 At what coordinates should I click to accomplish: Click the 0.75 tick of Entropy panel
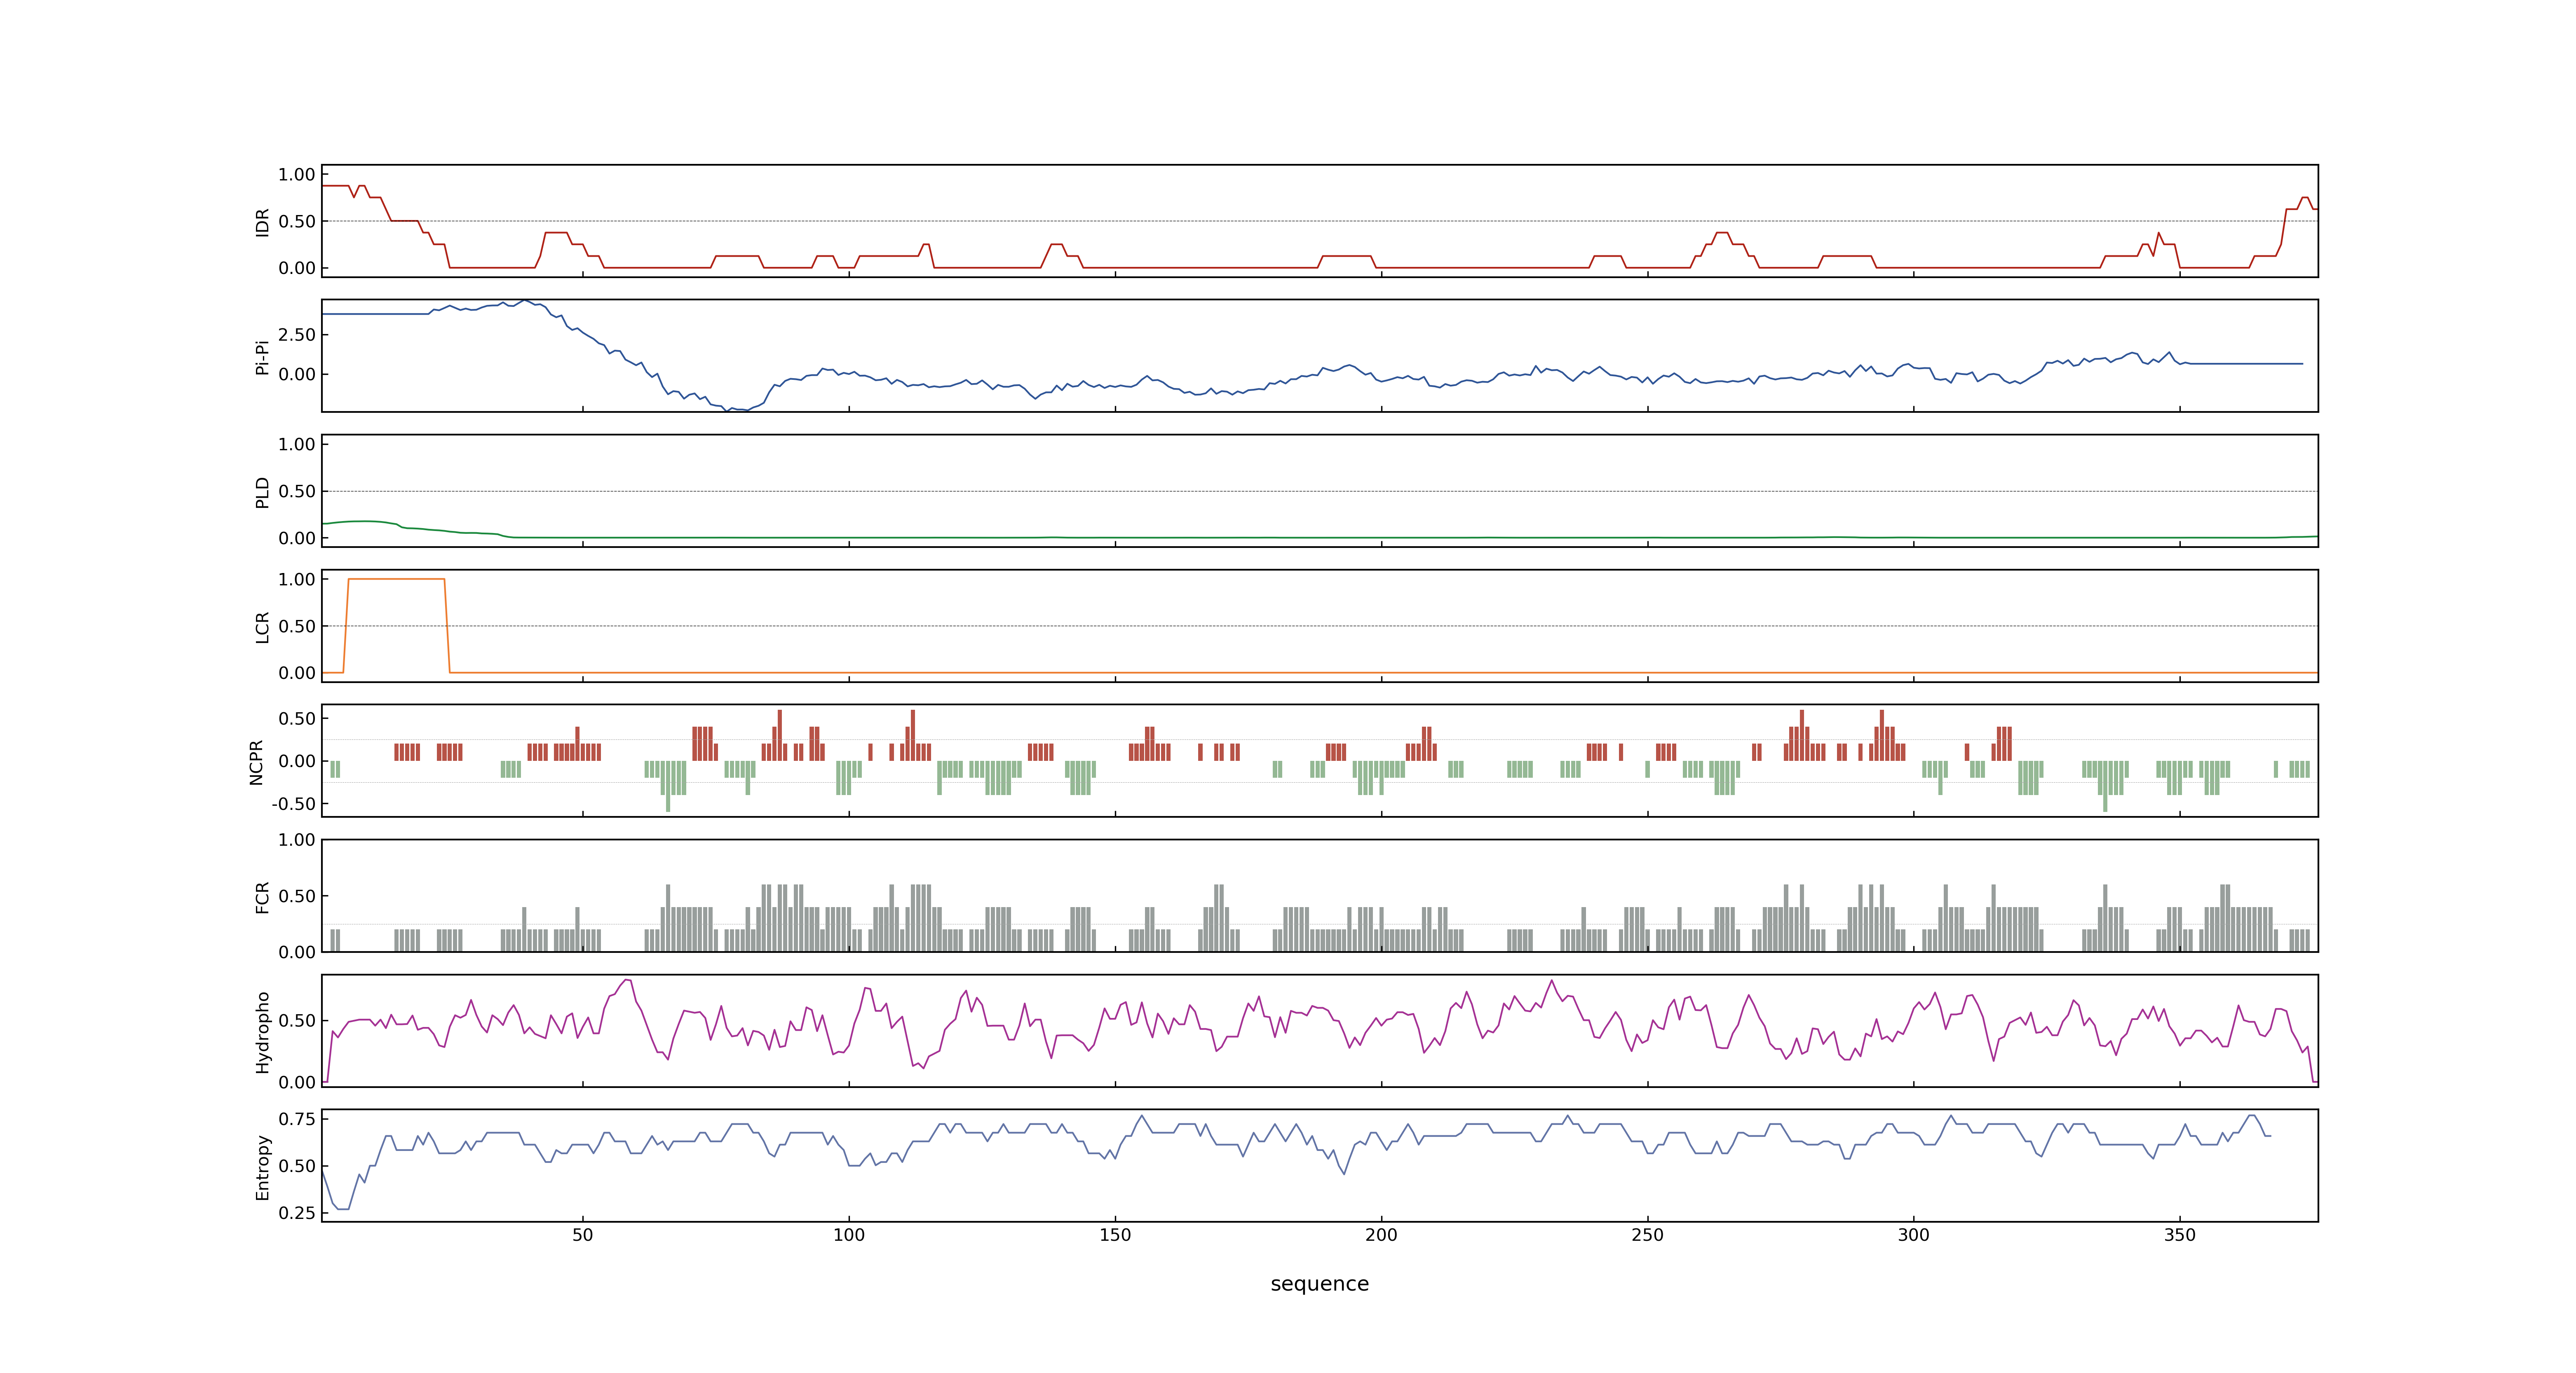pyautogui.click(x=297, y=1119)
